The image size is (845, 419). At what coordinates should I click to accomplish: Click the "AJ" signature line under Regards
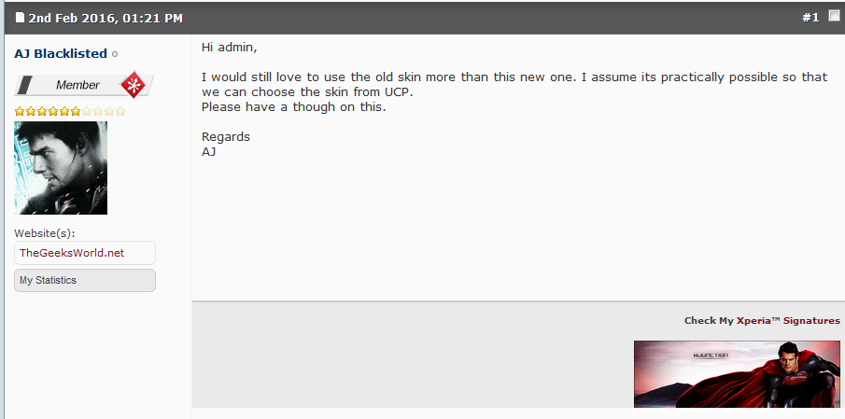[209, 151]
